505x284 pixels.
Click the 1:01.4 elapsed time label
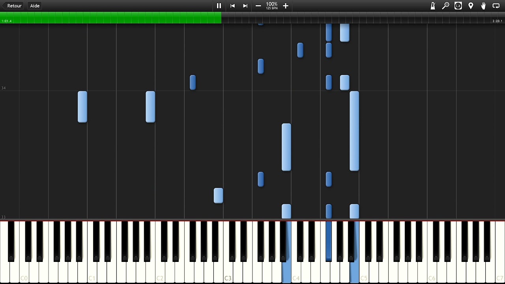(7, 21)
